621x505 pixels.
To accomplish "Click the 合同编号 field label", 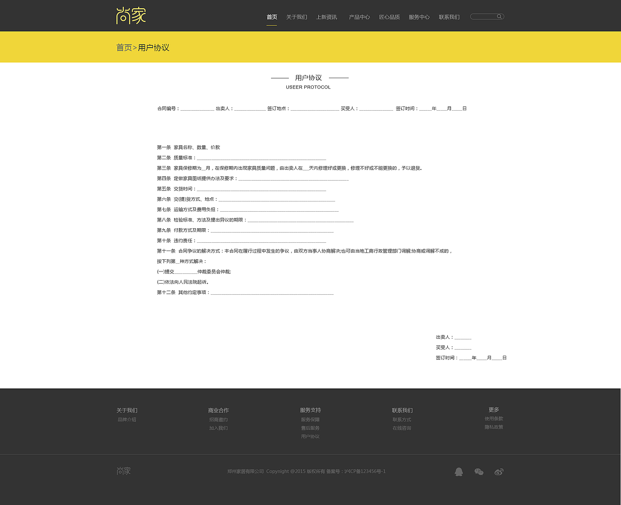I will (x=168, y=108).
